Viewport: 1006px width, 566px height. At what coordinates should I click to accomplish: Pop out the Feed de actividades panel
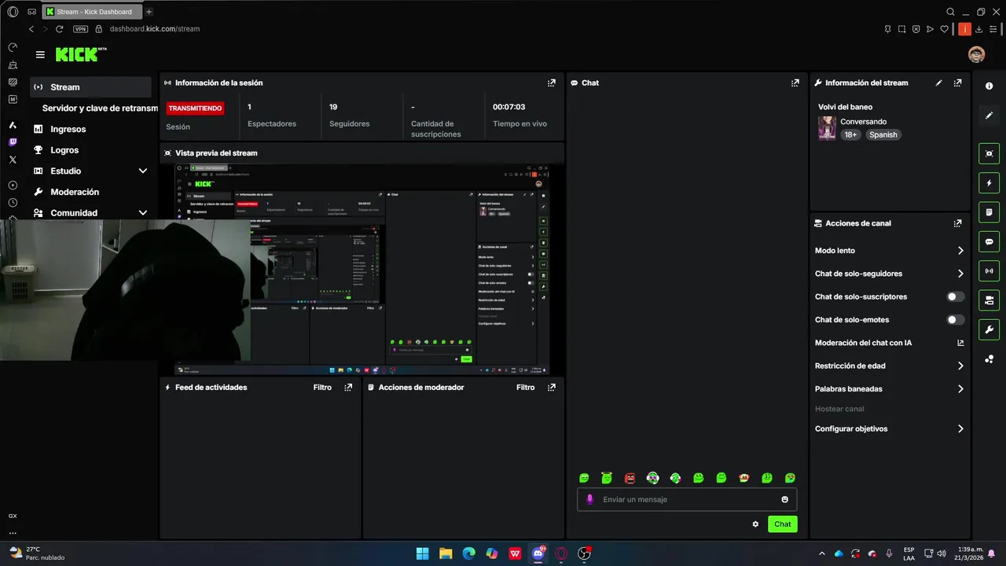[x=348, y=387]
